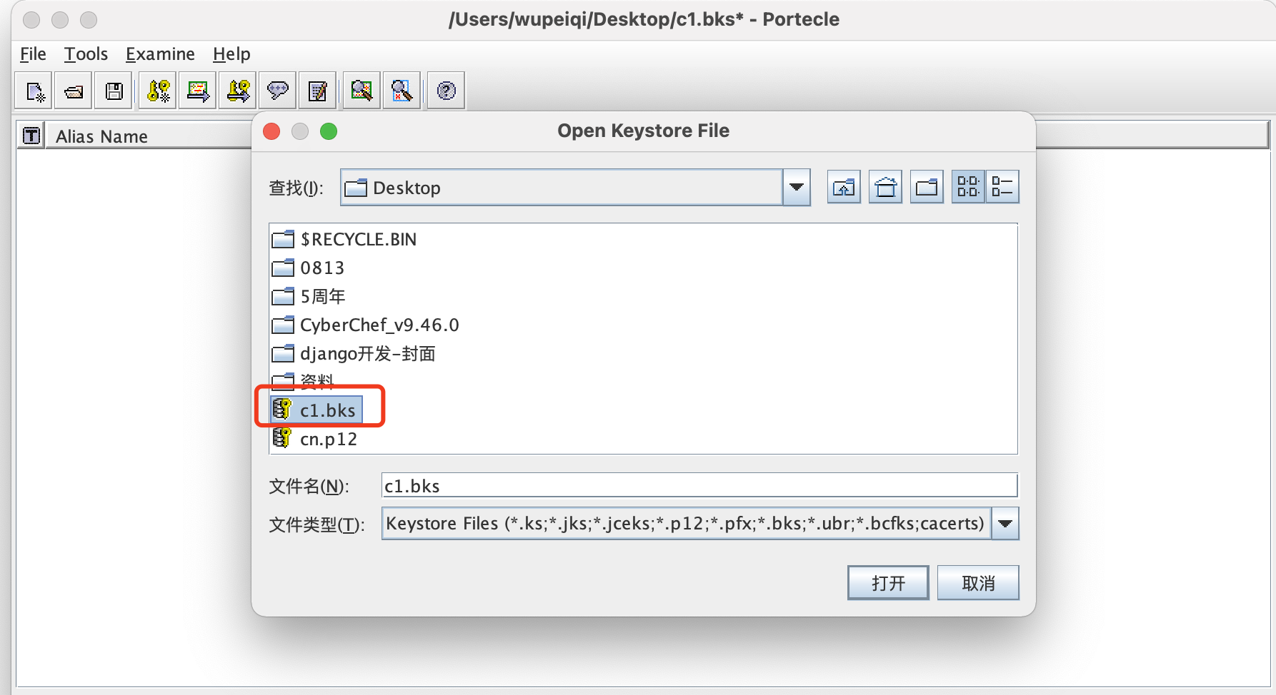Close the Open Keystore File dialog
The height and width of the screenshot is (695, 1276).
(271, 131)
